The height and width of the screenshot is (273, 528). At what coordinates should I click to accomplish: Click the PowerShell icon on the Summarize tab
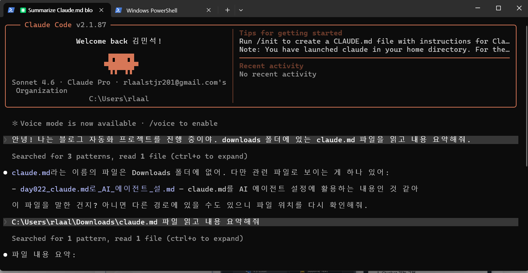coord(11,10)
